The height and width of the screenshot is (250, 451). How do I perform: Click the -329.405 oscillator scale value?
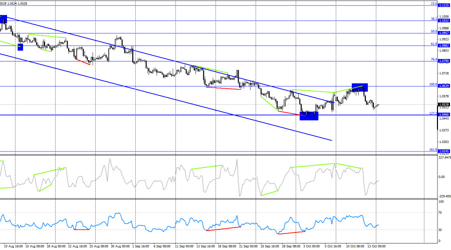tap(444, 196)
